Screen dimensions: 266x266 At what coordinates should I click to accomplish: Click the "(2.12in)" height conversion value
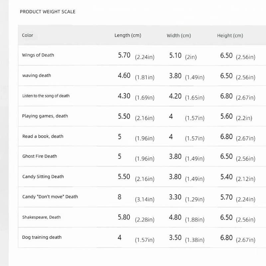246,179
